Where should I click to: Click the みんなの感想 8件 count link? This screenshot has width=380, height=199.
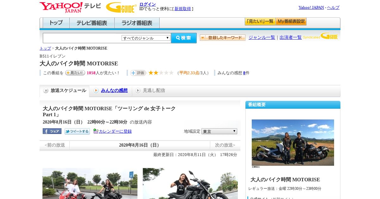click(x=244, y=73)
